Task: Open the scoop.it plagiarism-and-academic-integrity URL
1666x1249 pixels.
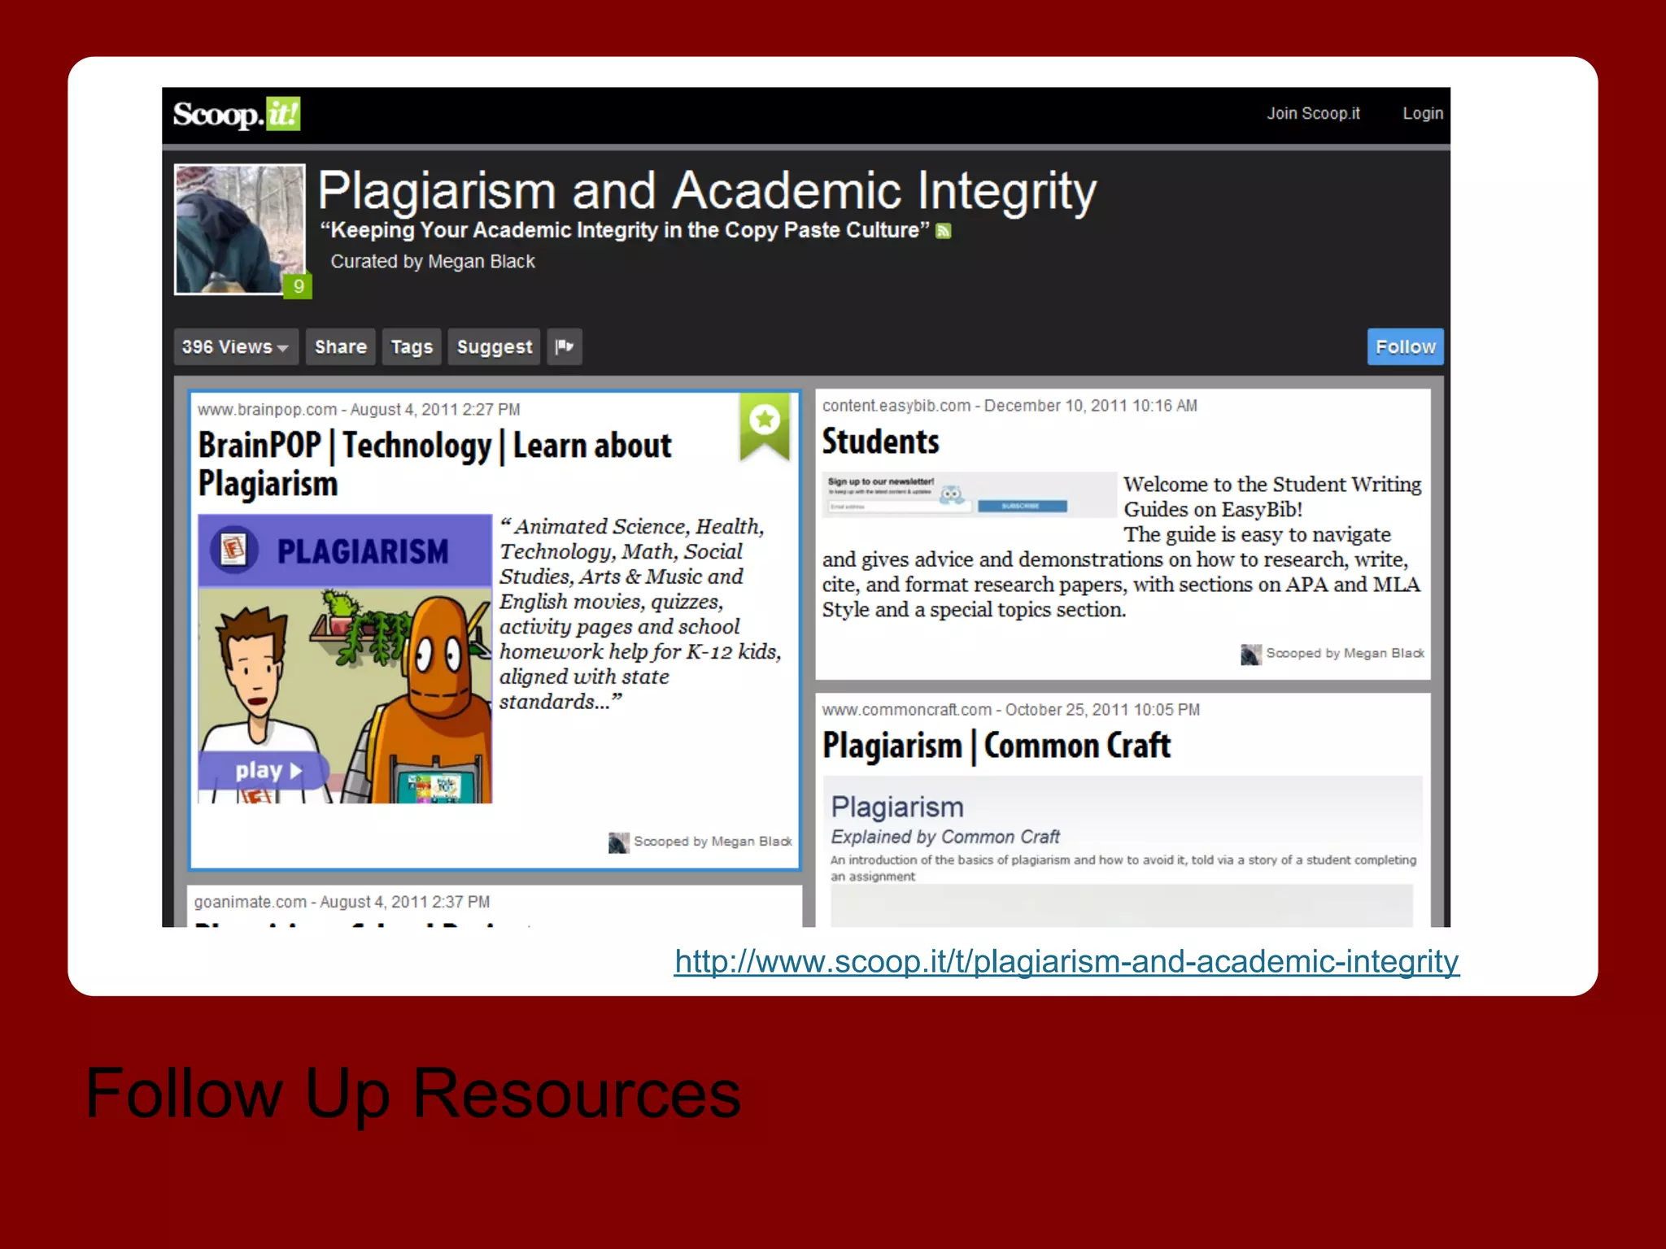Action: [x=1066, y=962]
